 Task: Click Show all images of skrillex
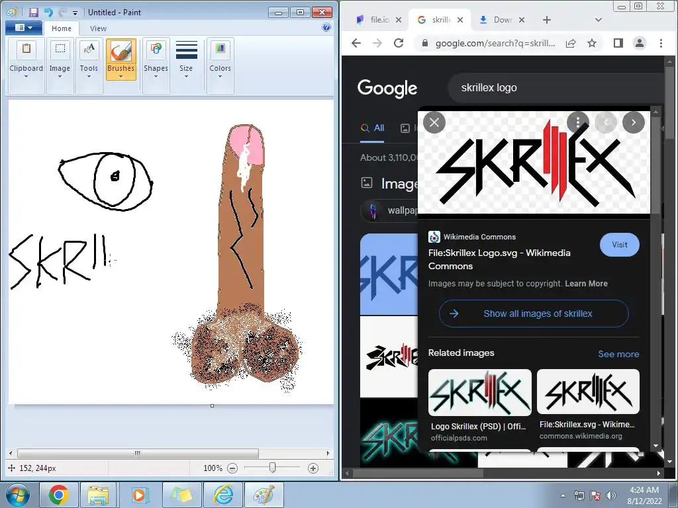coord(534,314)
